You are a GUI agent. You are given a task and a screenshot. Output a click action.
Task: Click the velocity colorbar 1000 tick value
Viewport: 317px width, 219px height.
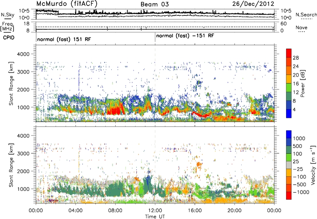[x=299, y=138]
